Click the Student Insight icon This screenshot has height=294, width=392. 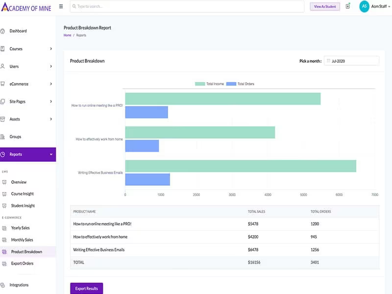tap(4, 205)
